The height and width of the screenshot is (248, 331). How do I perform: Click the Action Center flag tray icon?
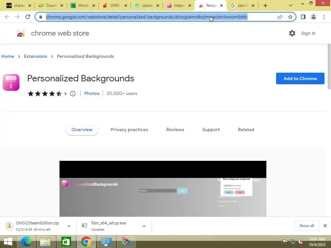[x=285, y=242]
